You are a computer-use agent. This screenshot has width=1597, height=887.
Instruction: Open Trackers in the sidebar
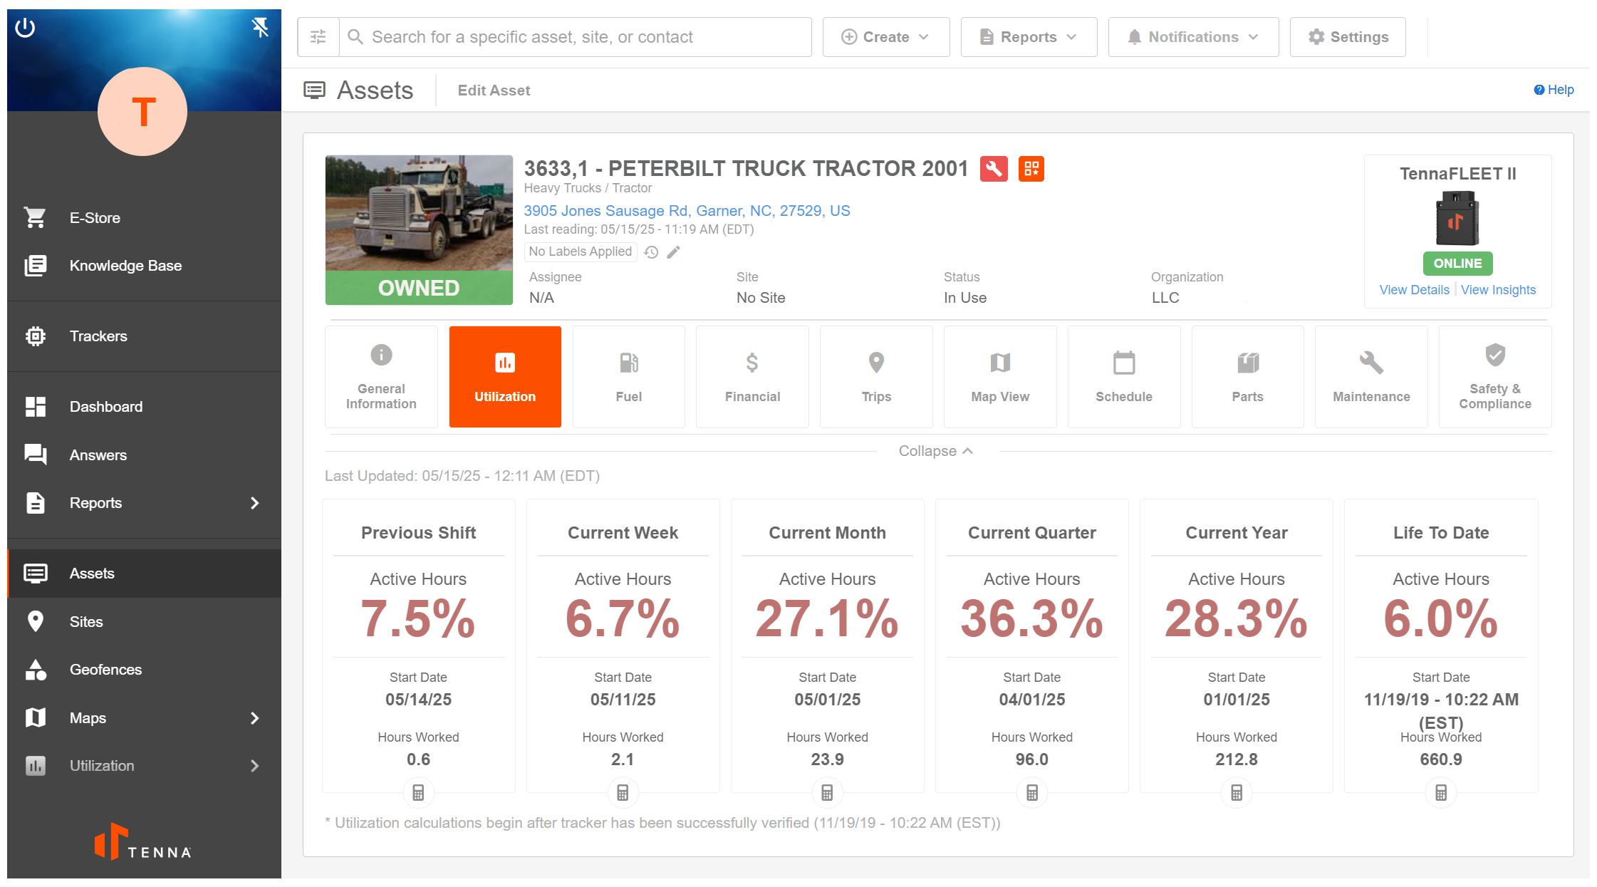144,336
